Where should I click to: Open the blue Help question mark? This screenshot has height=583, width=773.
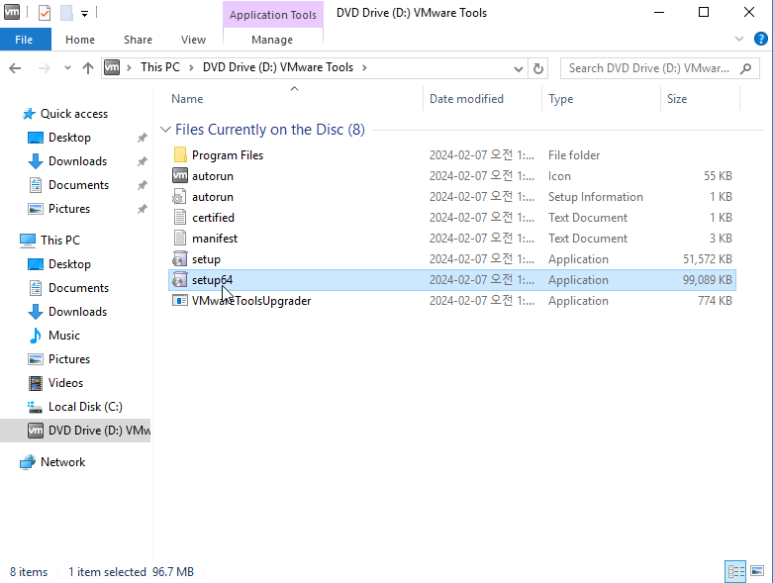point(761,39)
